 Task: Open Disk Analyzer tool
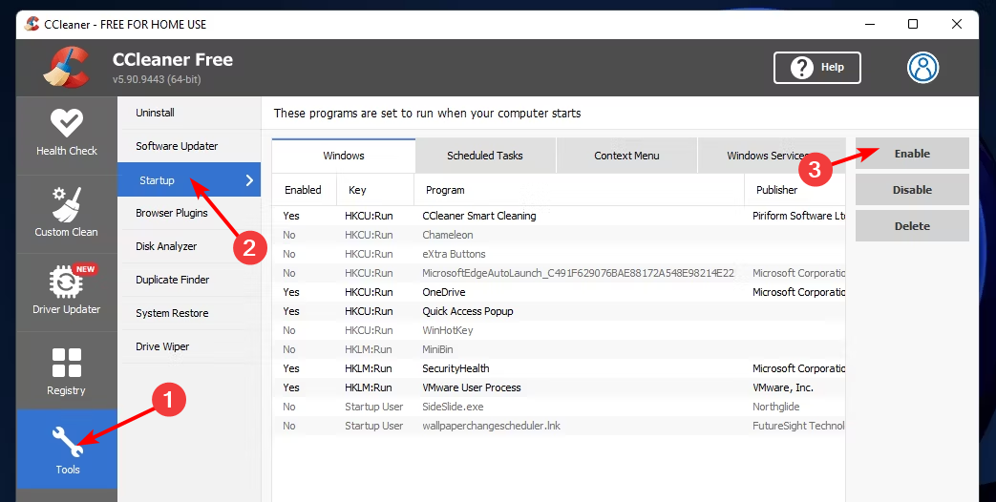pyautogui.click(x=189, y=246)
